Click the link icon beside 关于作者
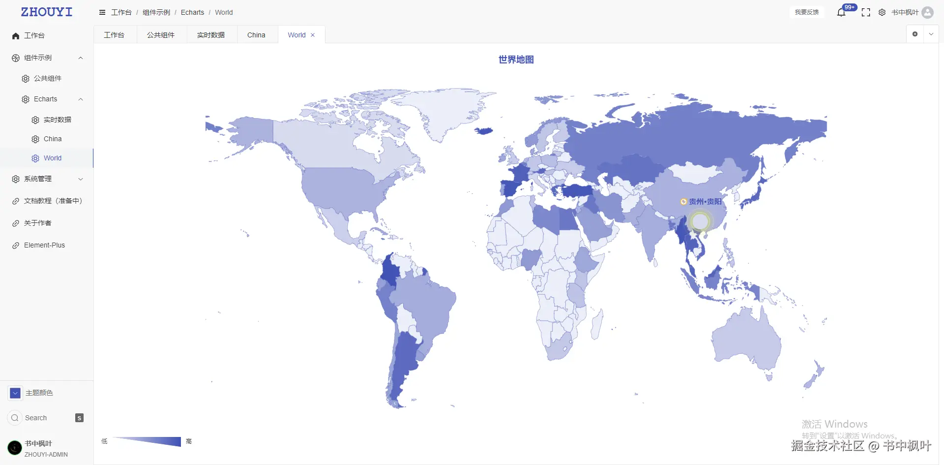Screen dimensions: 944x465 pos(16,223)
